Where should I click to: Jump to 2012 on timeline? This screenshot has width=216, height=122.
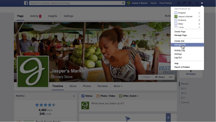pyautogui.click(x=184, y=93)
